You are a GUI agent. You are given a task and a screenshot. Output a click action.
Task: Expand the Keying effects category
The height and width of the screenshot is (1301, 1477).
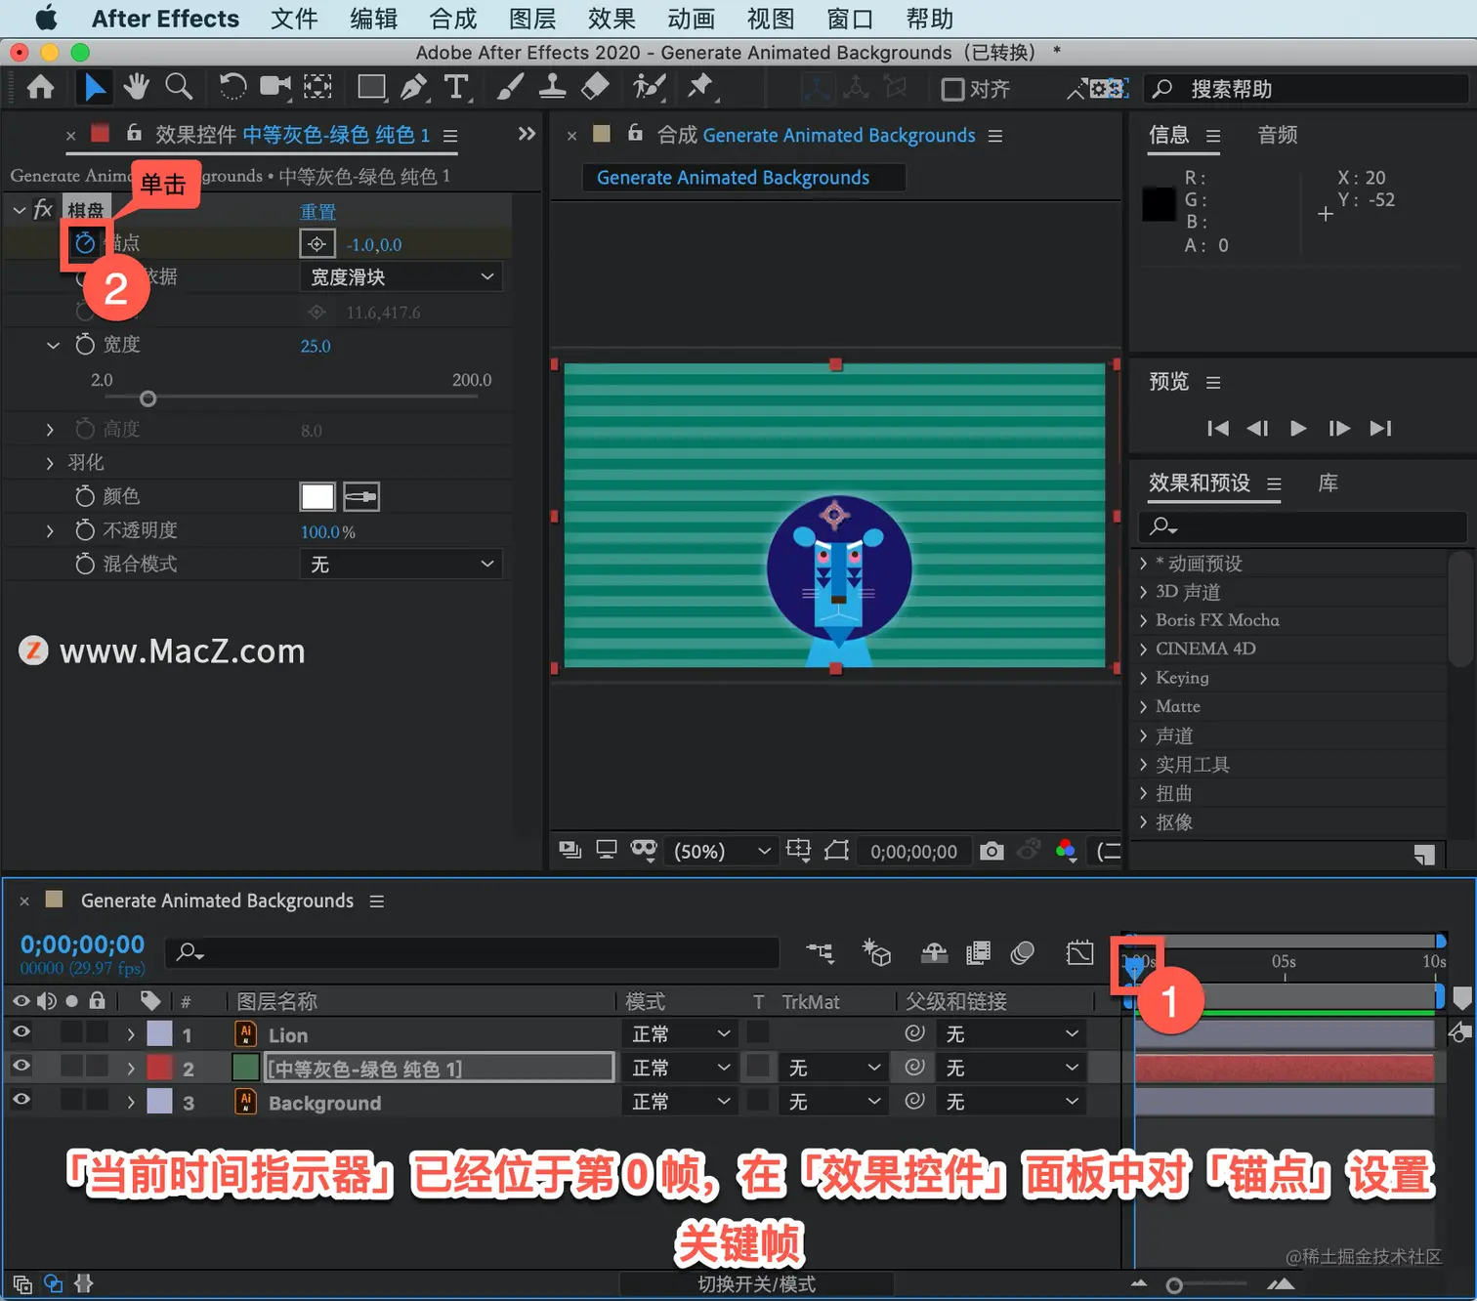(x=1143, y=678)
